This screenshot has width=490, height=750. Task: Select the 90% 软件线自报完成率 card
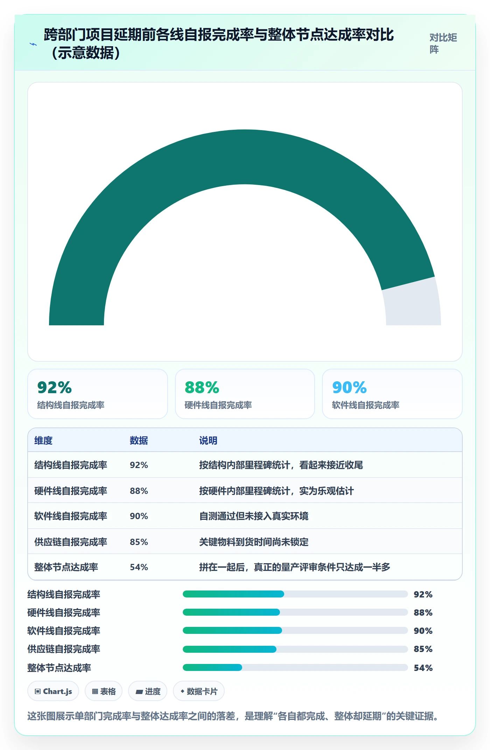coord(392,394)
